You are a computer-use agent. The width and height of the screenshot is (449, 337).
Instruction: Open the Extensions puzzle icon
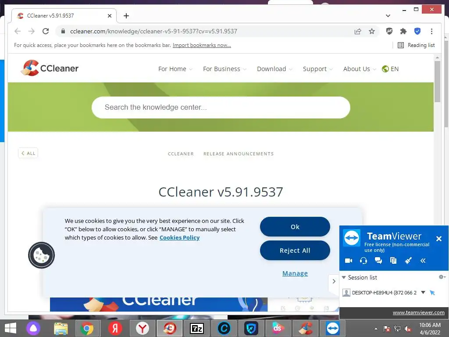[403, 31]
